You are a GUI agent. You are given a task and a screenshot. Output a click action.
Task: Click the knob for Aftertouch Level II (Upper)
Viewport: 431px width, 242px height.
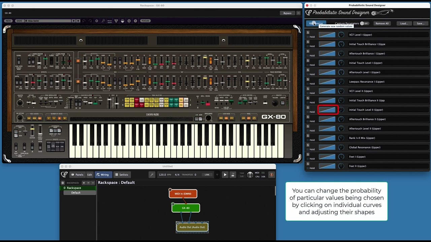pos(341,128)
